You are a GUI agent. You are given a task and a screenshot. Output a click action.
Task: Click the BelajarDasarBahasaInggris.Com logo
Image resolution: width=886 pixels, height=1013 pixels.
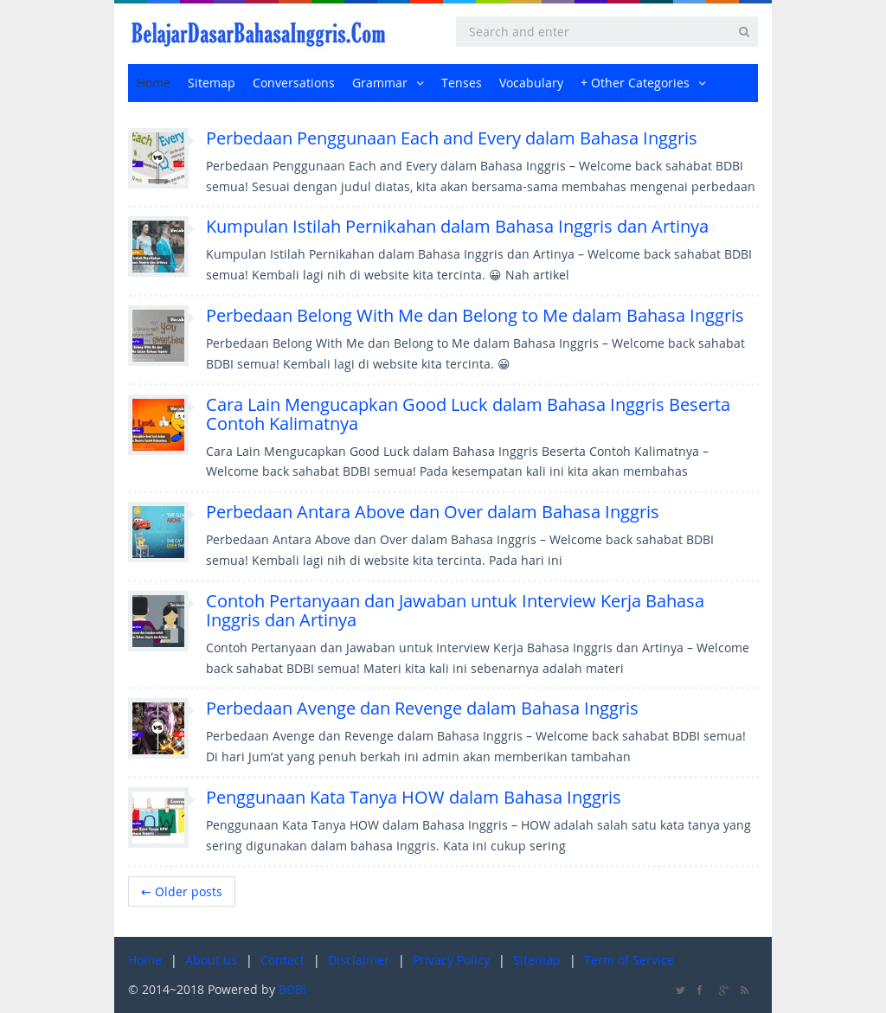coord(257,32)
